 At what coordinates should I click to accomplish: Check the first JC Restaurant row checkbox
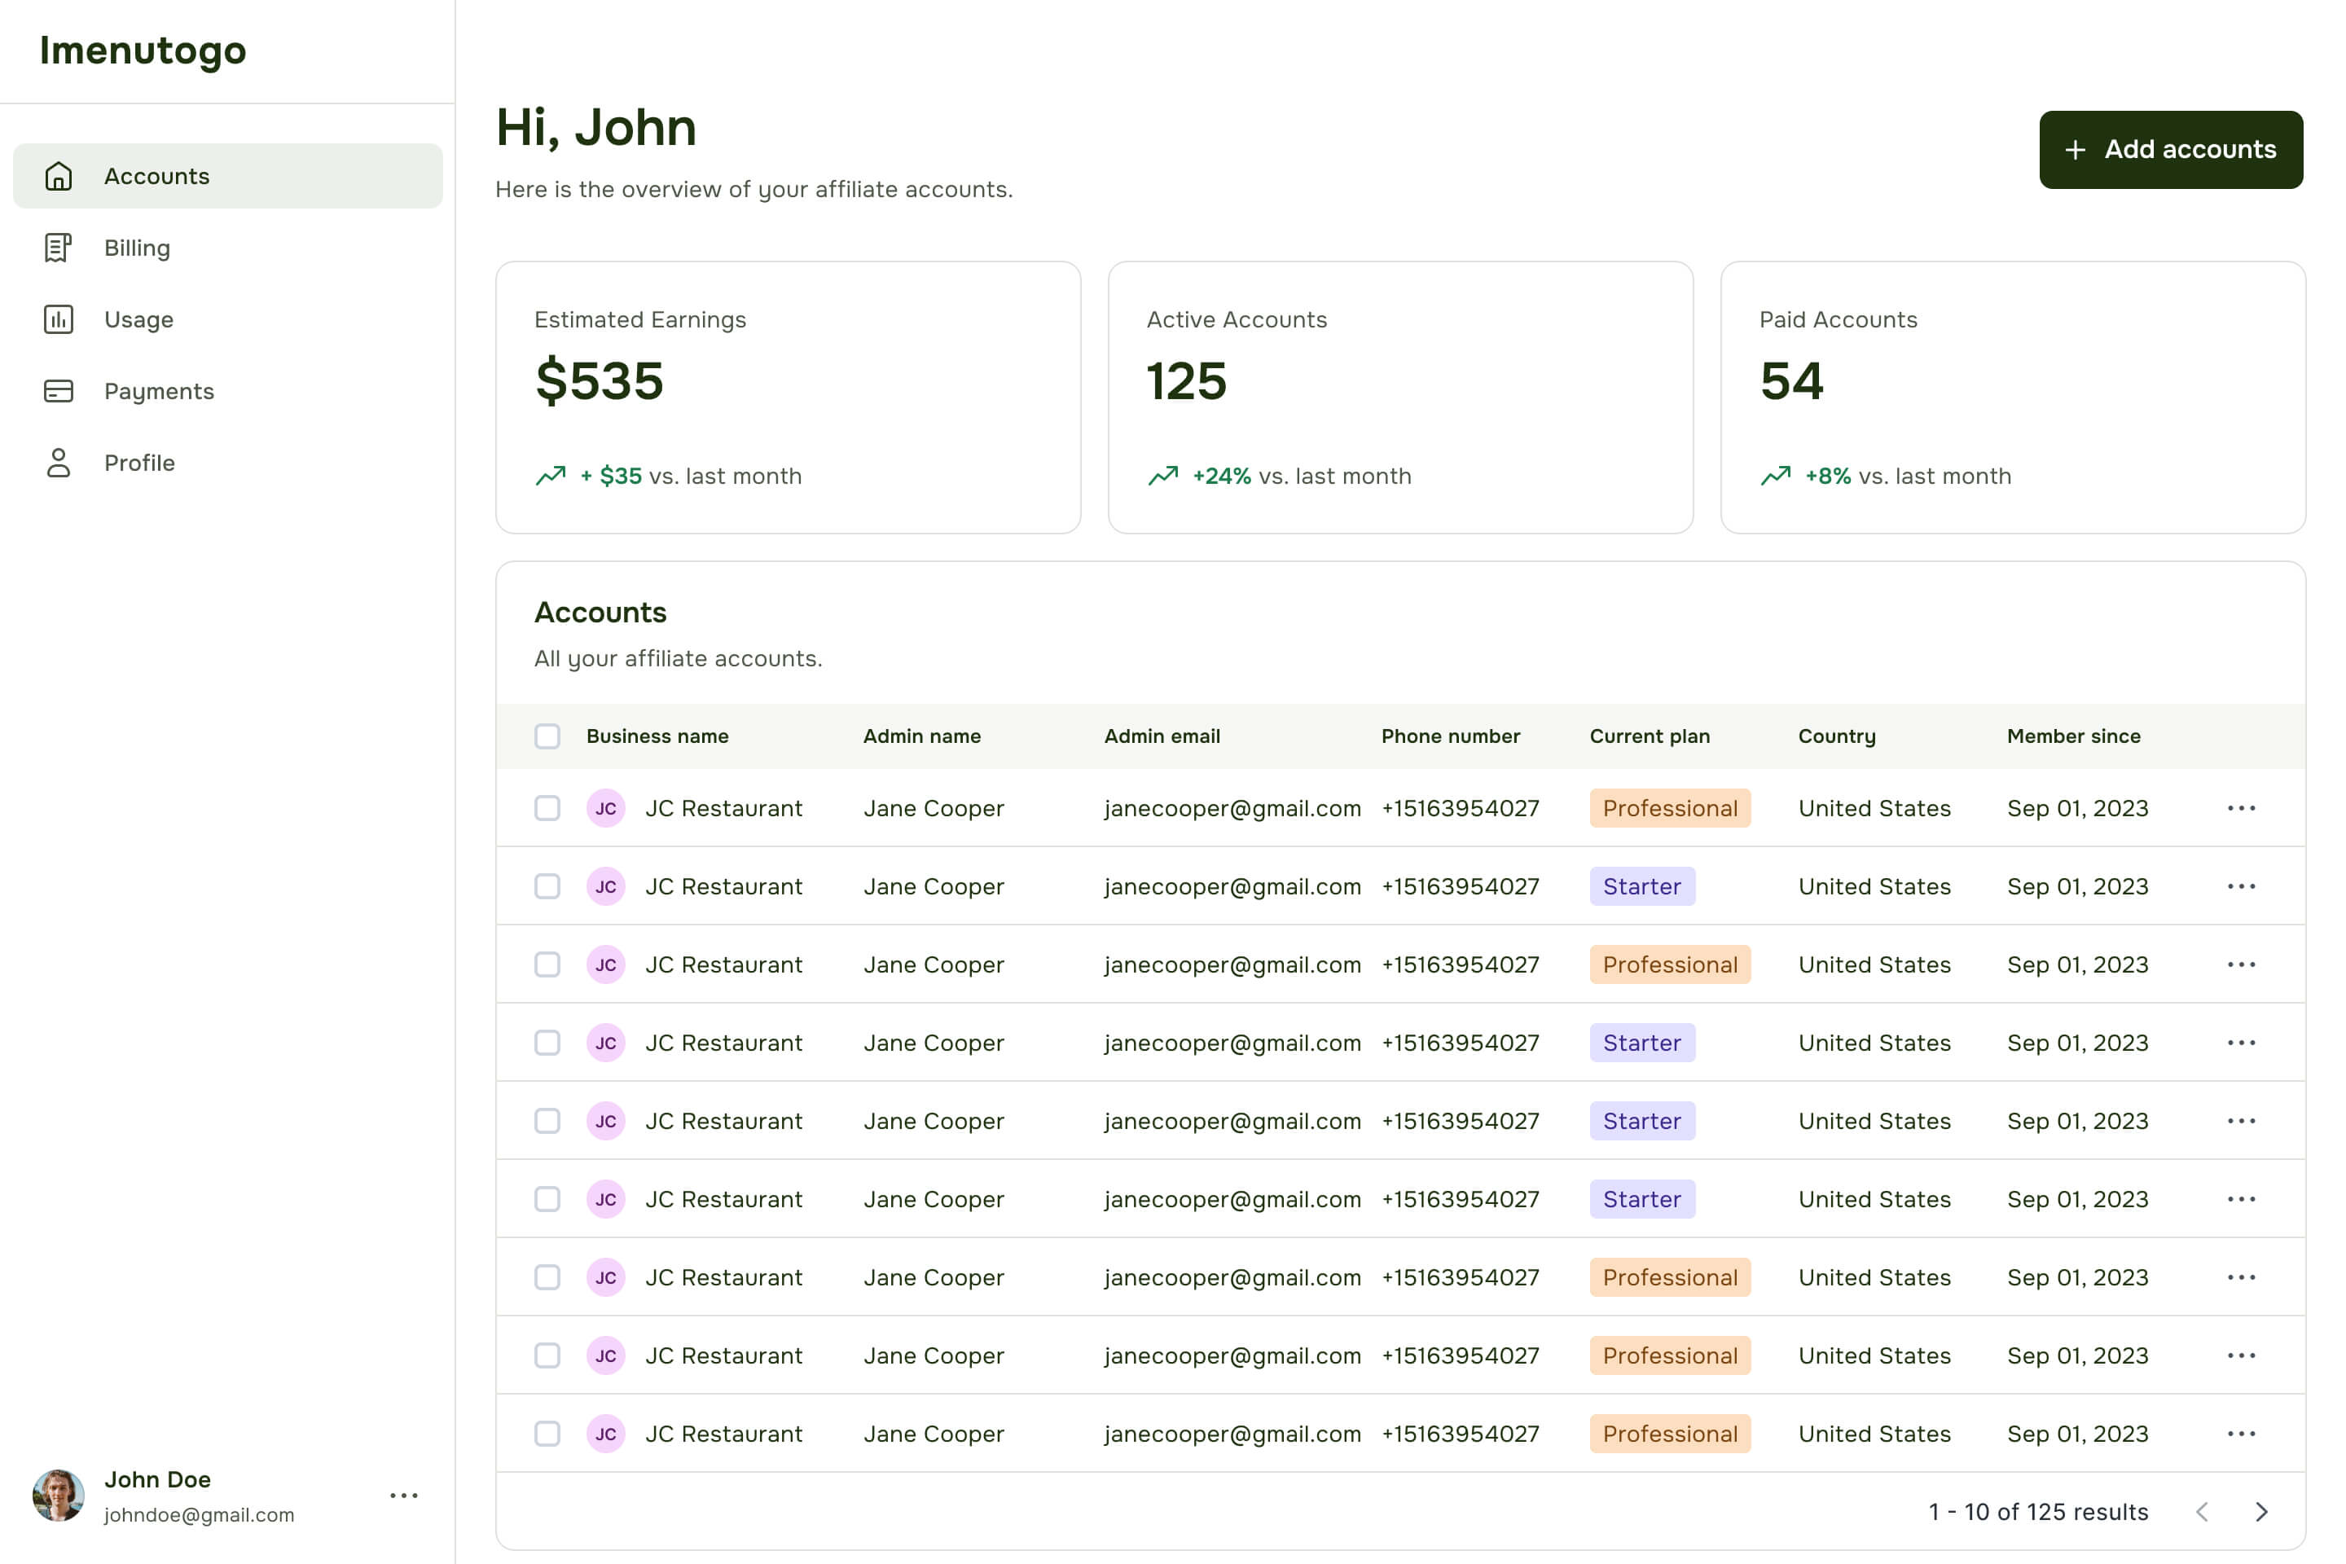(547, 809)
